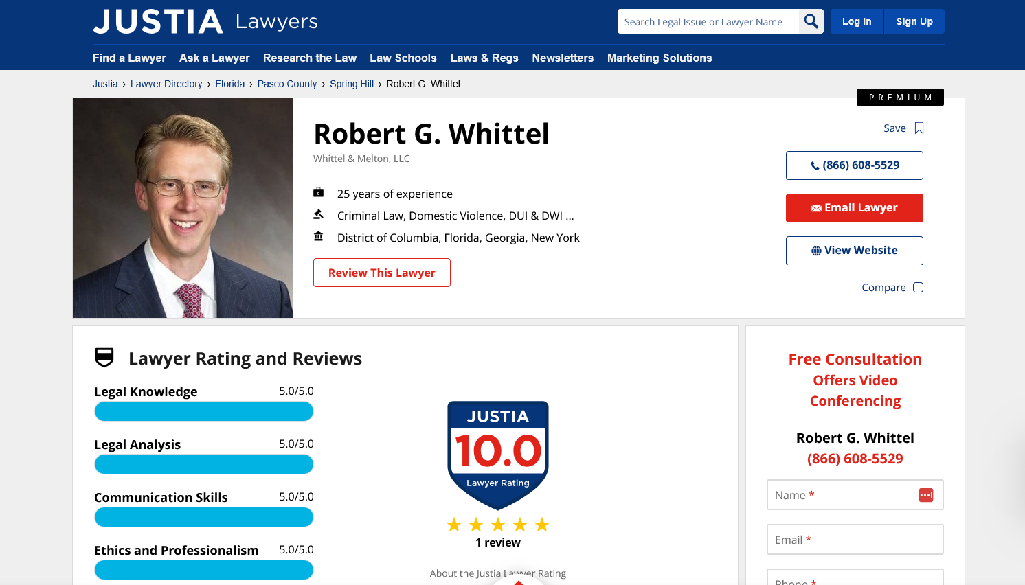Click Robert G. Whittel's profile photo
1025x585 pixels.
pos(183,208)
